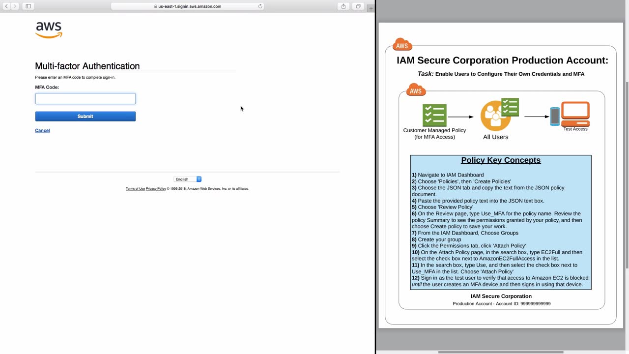Click the 'IAM Secure Corporation Production Account:' title
Screen dimensions: 629x354
point(502,60)
